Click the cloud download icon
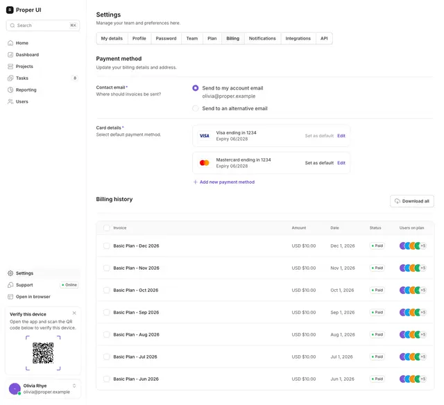444x405 pixels. (398, 201)
